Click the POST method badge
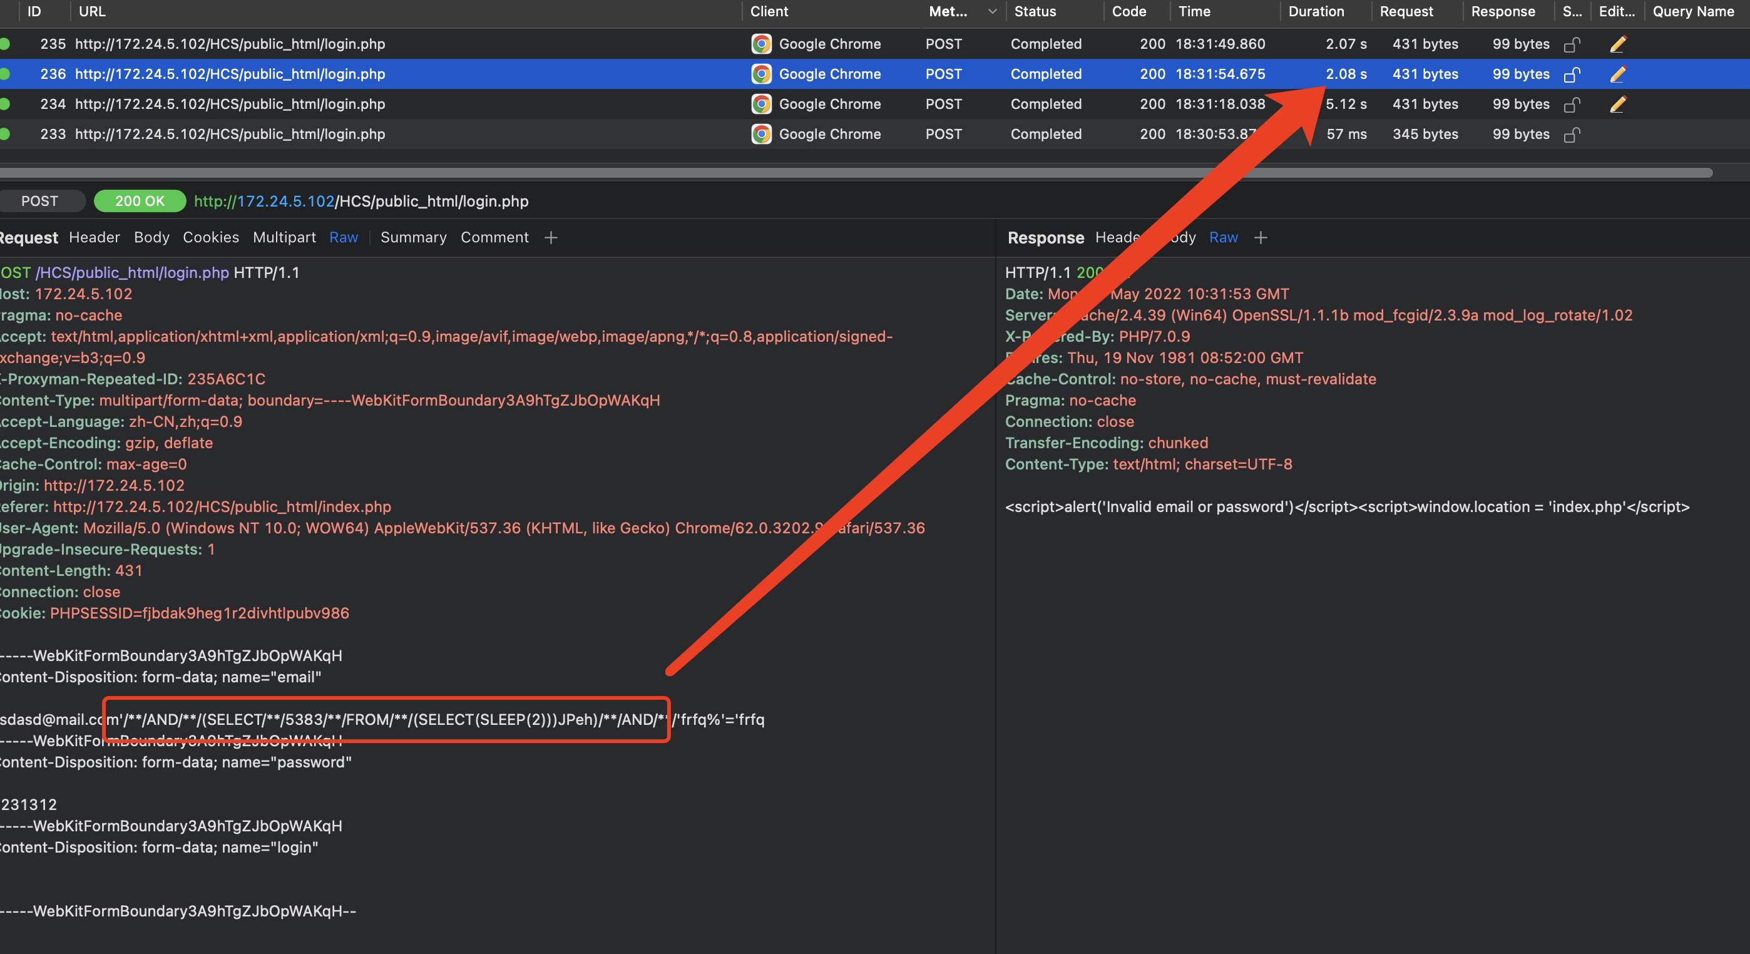This screenshot has width=1750, height=954. click(39, 201)
